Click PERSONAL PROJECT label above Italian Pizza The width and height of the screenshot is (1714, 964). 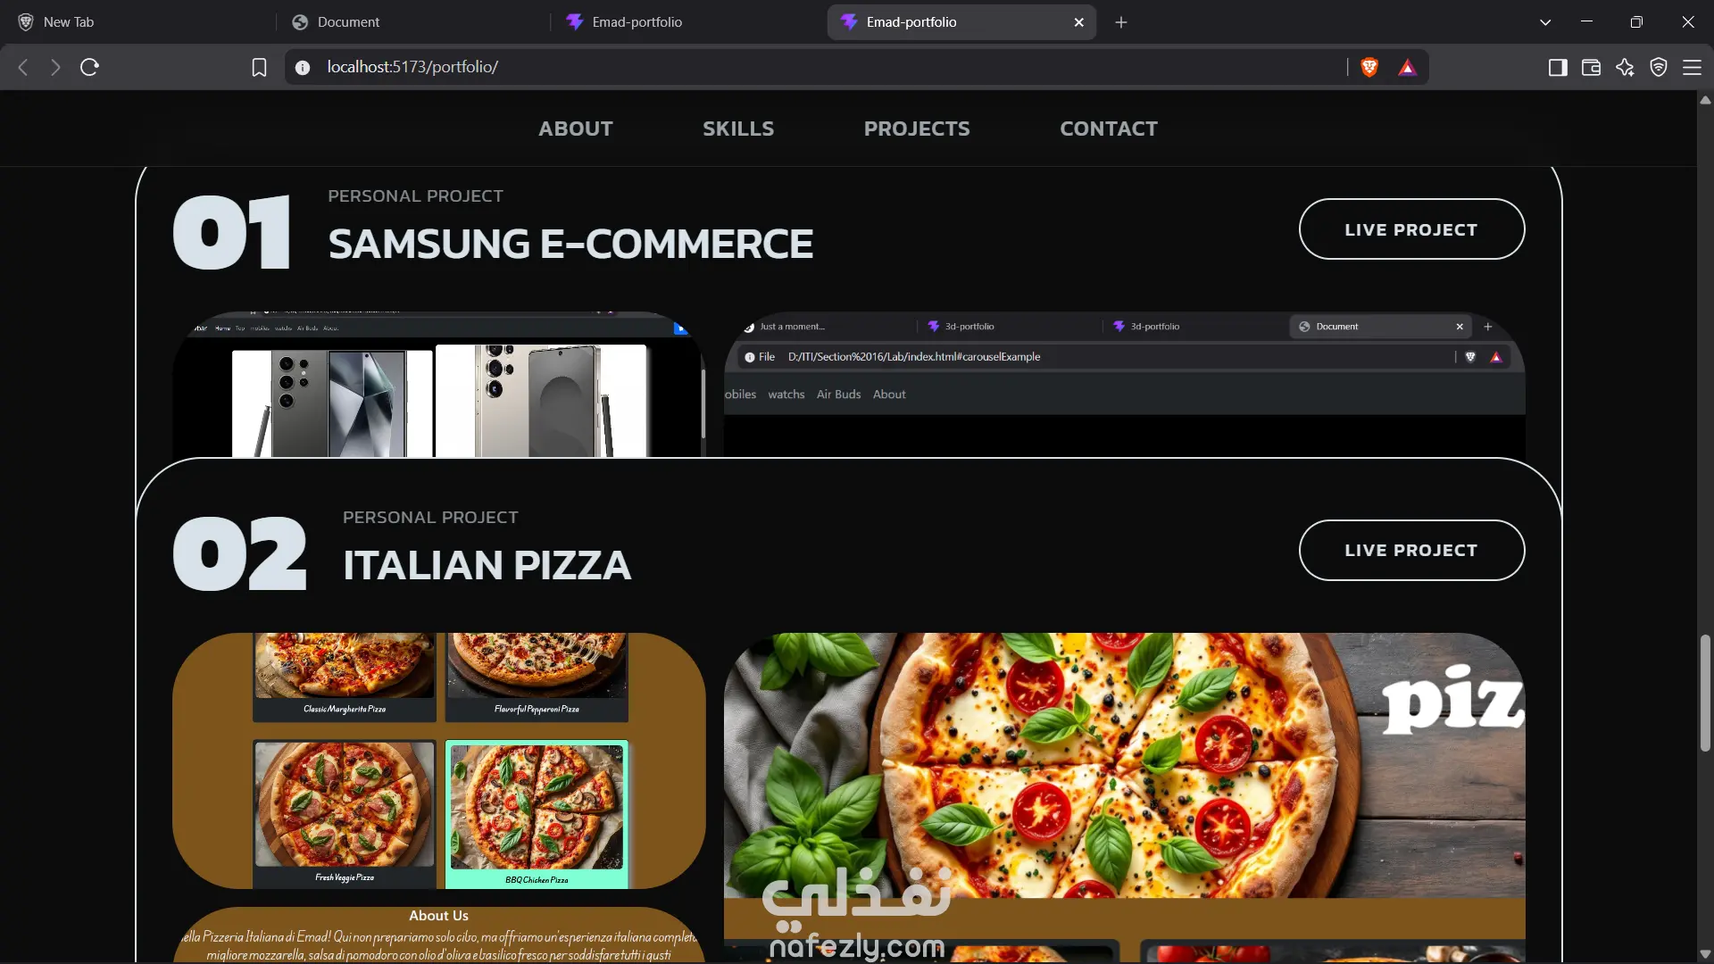[430, 517]
